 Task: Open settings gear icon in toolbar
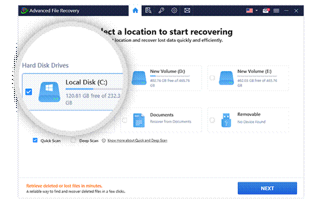coord(174,10)
